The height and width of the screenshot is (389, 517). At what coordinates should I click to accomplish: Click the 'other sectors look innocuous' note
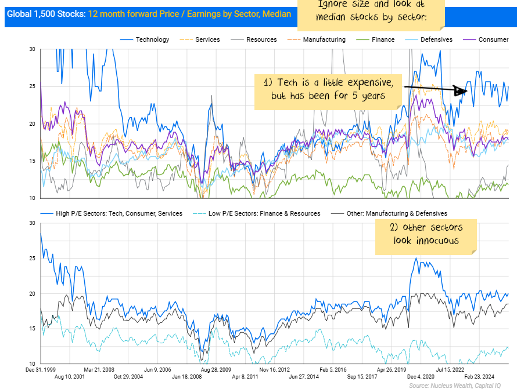(x=427, y=234)
